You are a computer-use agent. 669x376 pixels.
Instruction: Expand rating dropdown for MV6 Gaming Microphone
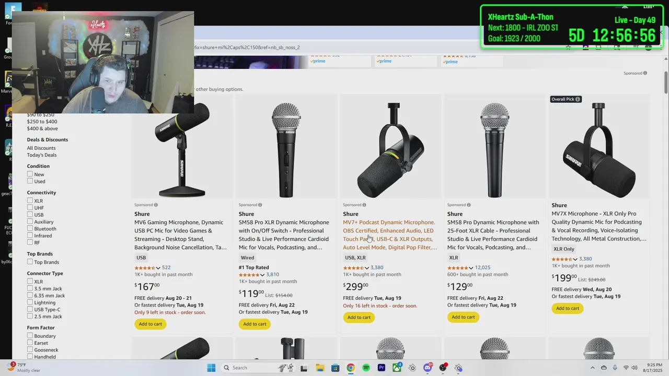click(158, 268)
